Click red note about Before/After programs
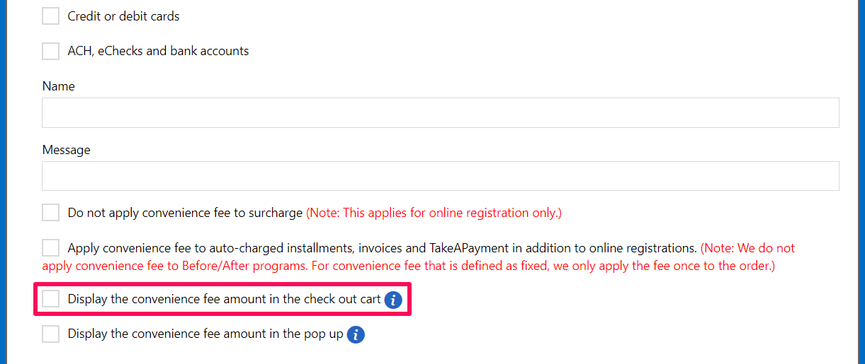 pyautogui.click(x=419, y=257)
